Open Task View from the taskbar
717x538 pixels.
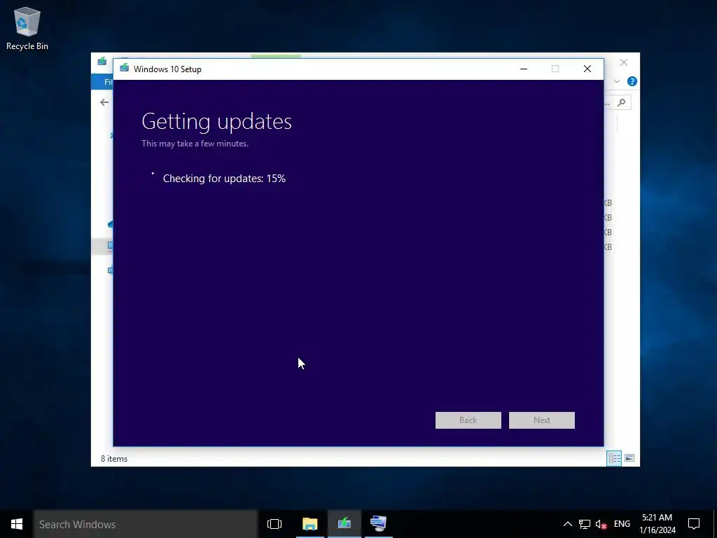click(274, 524)
